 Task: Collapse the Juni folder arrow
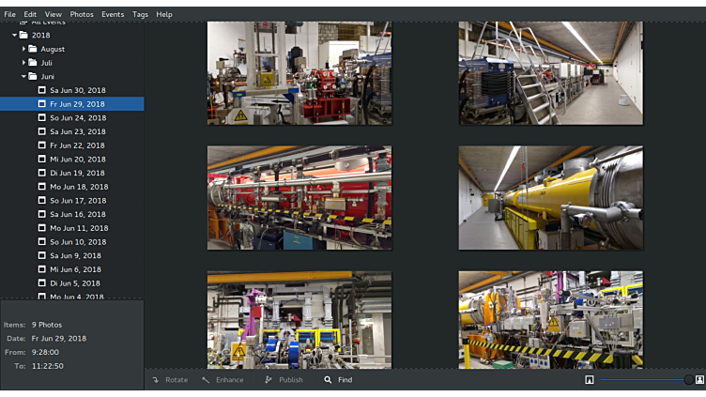pos(23,76)
